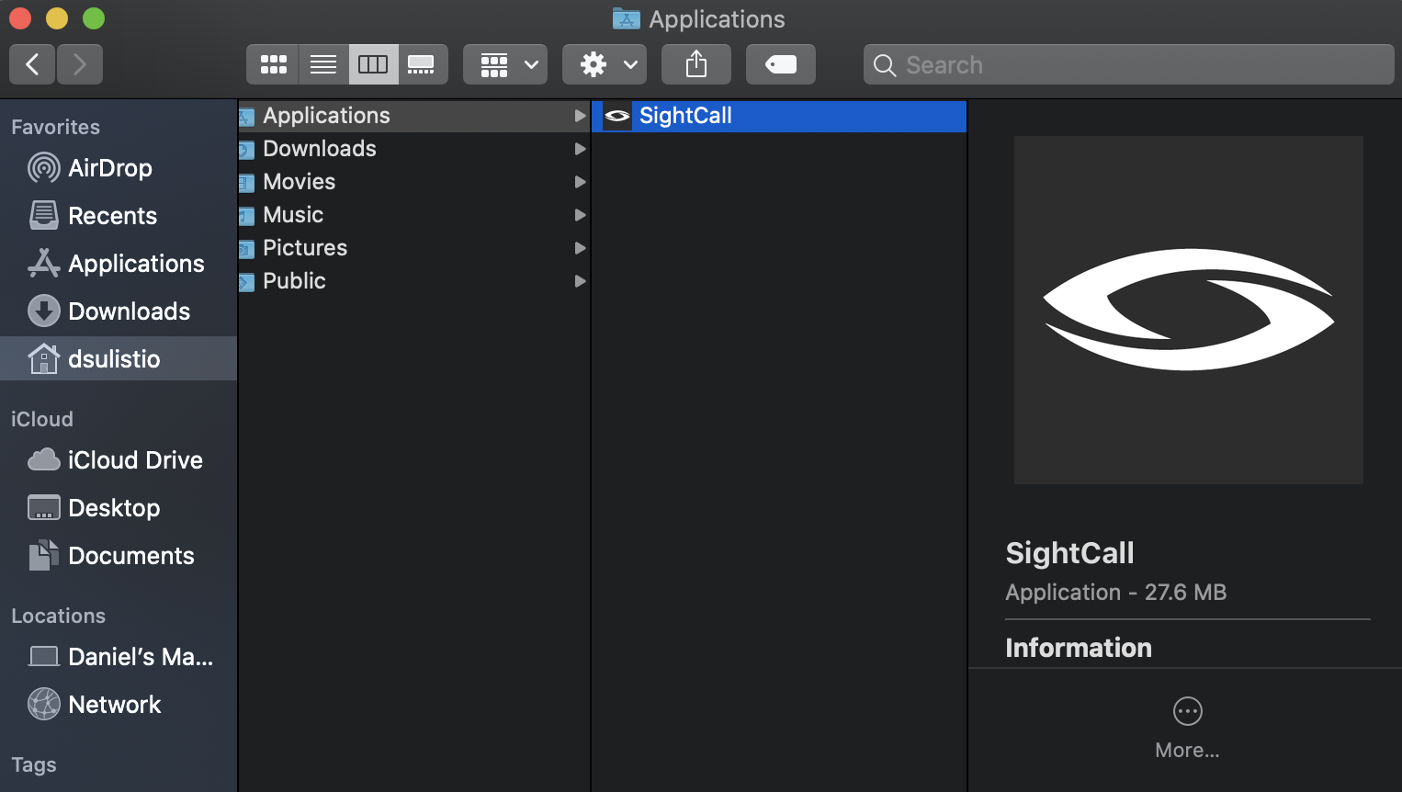This screenshot has height=792, width=1402.
Task: Open Network in the sidebar
Action: [119, 705]
